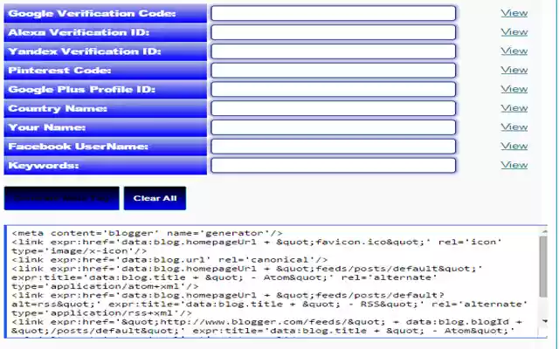Click the Country Name input field
Screen dimensions: 559x349
(x=333, y=108)
